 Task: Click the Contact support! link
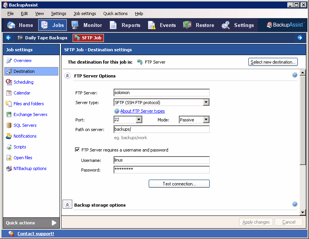pos(36,234)
